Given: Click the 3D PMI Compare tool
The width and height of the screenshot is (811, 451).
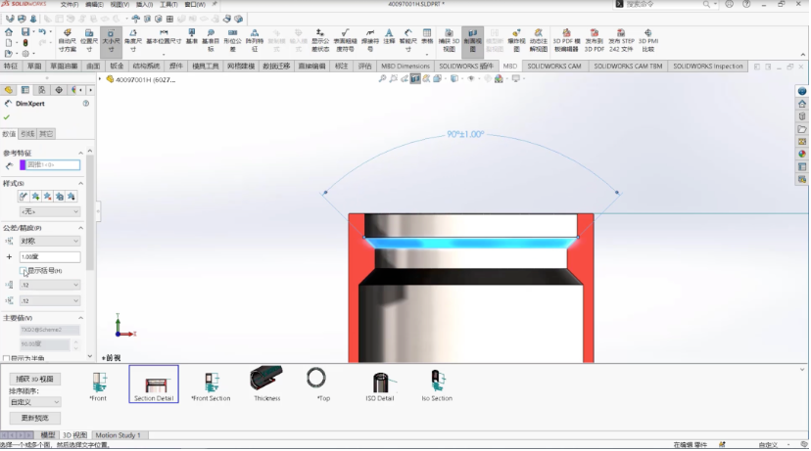Looking at the screenshot, I should click(x=648, y=40).
